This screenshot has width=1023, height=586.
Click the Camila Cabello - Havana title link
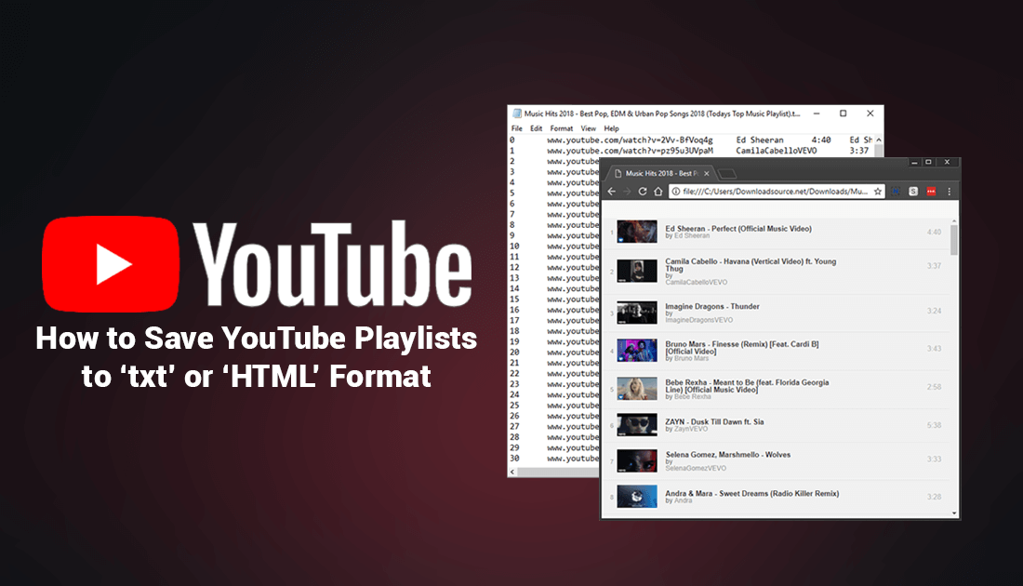(751, 265)
